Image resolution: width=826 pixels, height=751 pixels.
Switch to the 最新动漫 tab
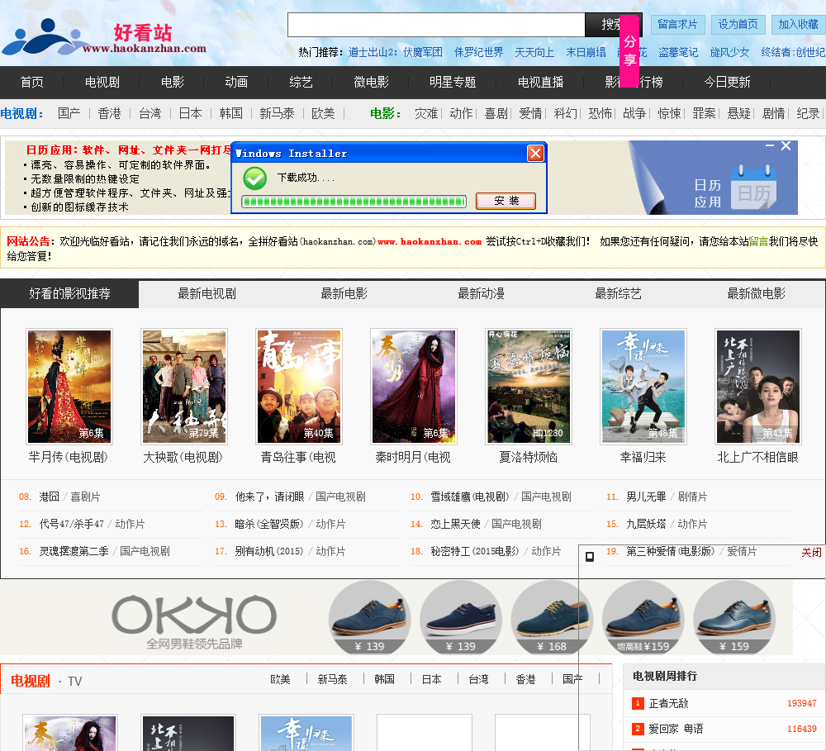point(481,294)
